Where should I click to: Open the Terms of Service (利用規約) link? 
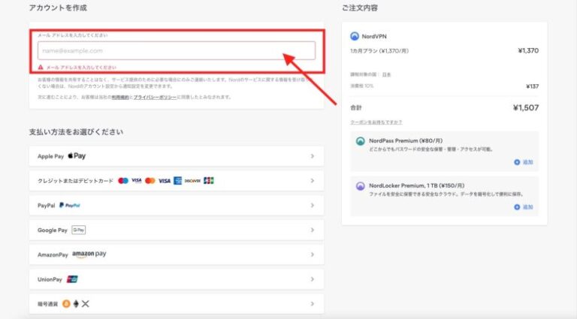tap(121, 98)
